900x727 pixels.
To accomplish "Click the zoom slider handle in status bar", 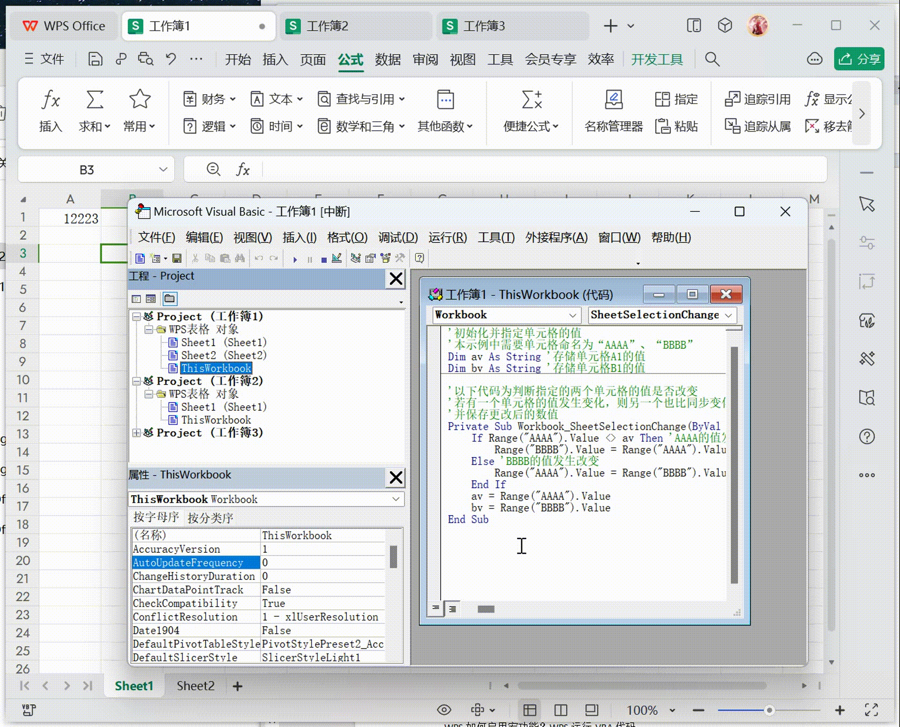I will pyautogui.click(x=769, y=710).
